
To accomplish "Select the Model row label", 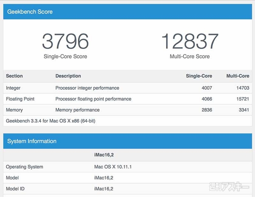I will [12, 177].
